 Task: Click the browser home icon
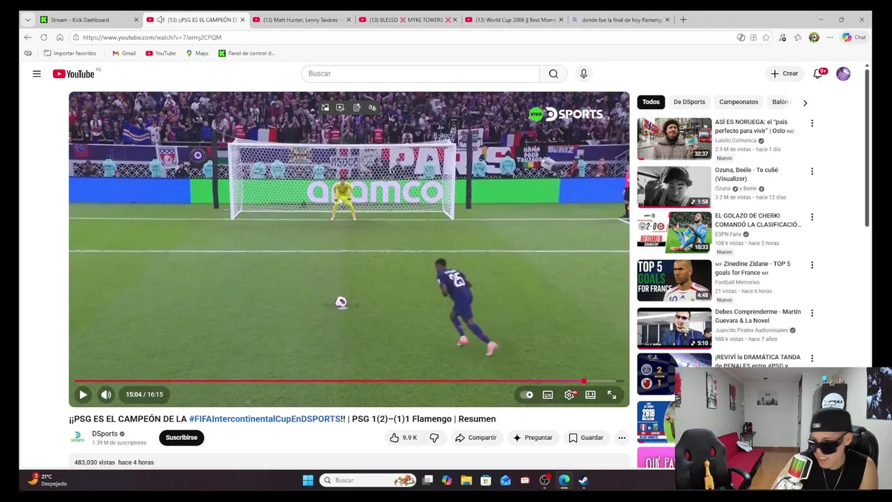(60, 38)
